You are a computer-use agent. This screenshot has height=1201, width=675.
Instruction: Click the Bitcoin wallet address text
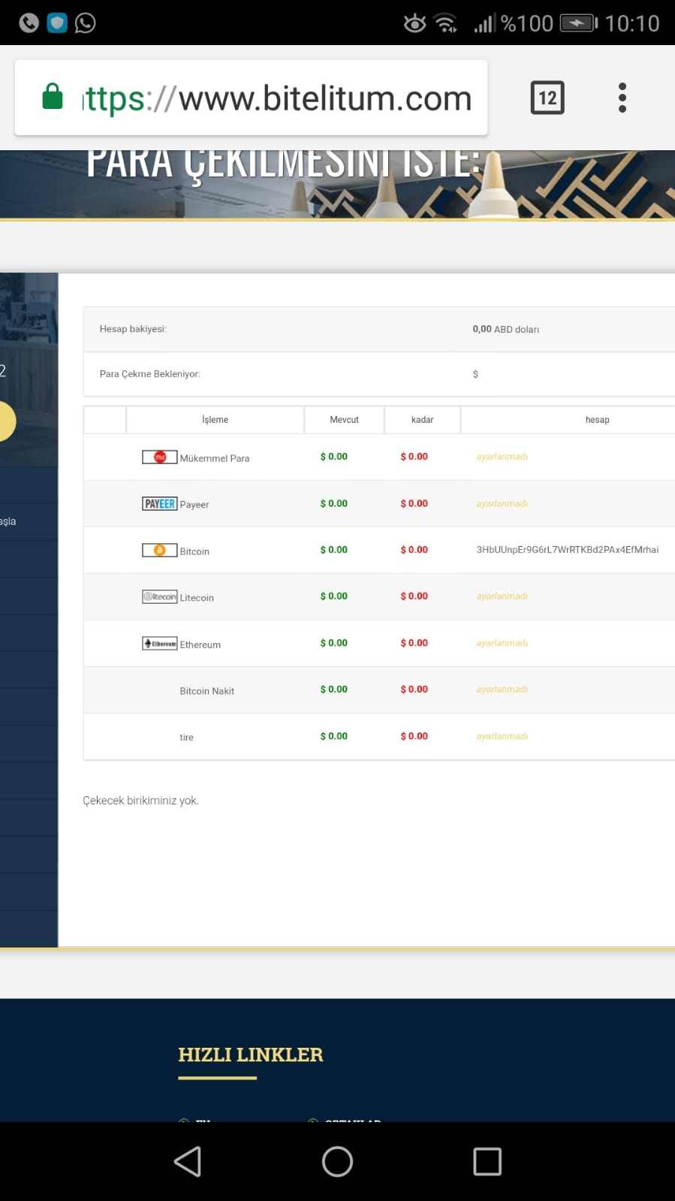(x=567, y=550)
